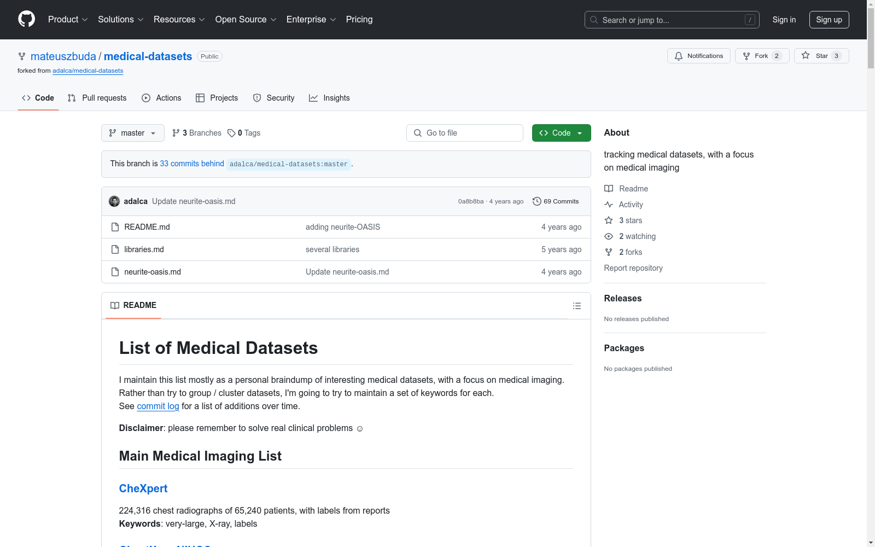This screenshot has height=547, width=875.
Task: Click the file icon for README.md
Action: 115,227
